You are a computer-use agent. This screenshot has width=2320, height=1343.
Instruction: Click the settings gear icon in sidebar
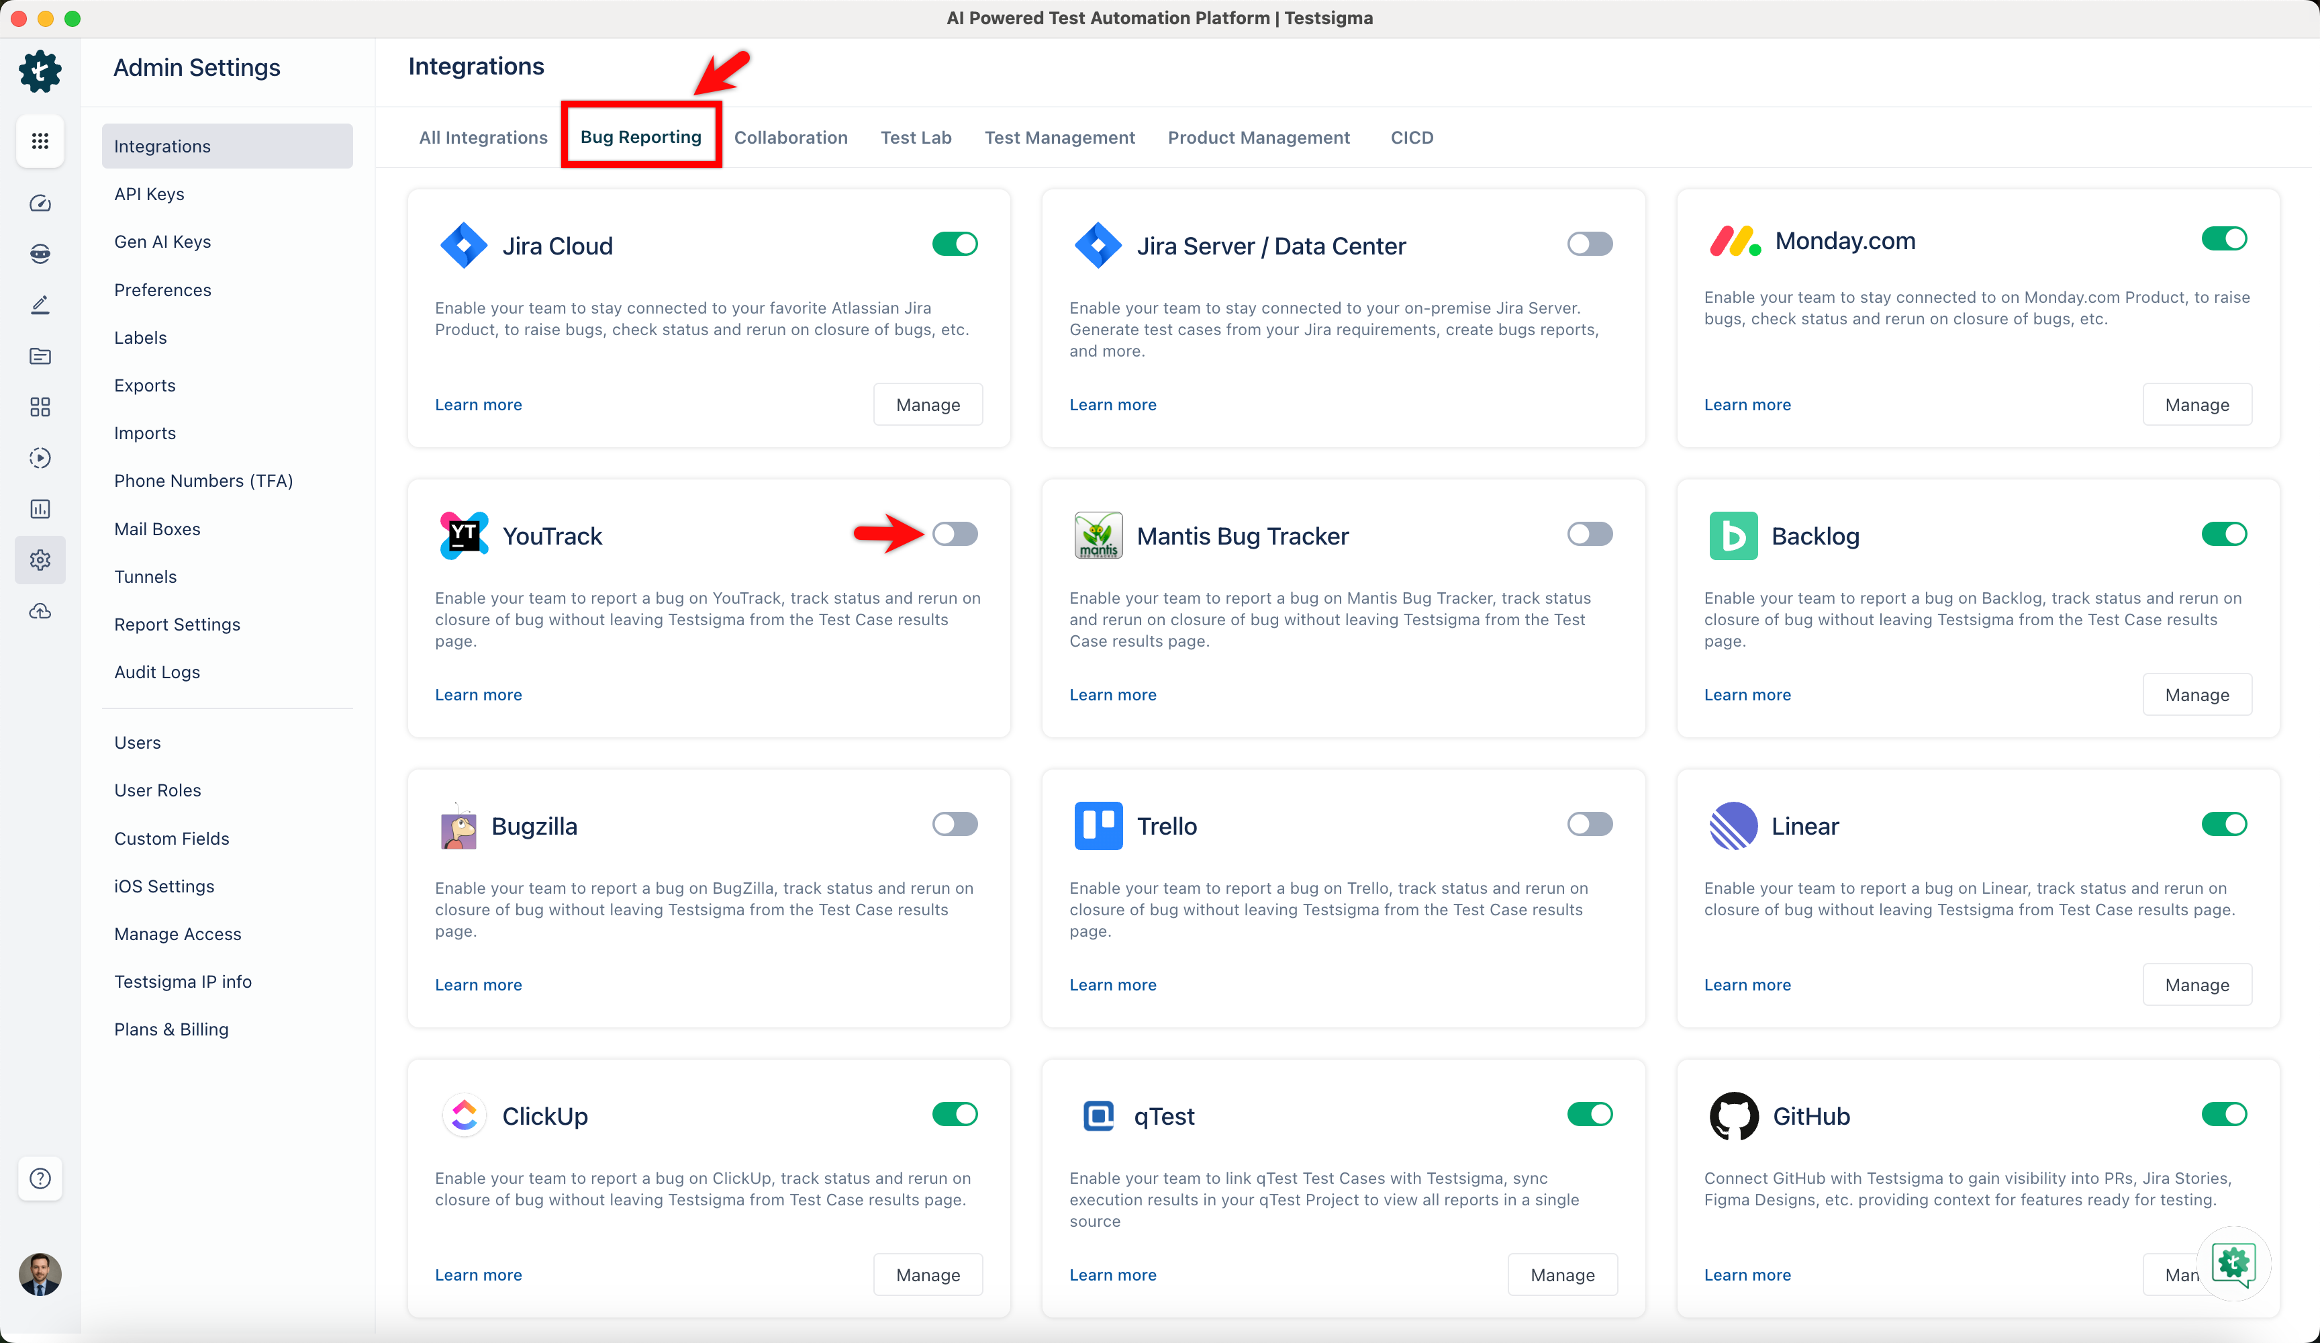pyautogui.click(x=40, y=560)
